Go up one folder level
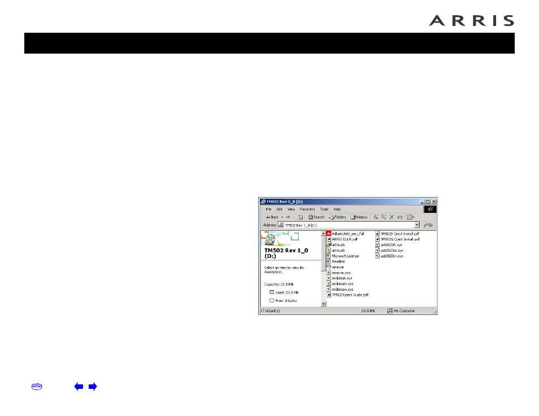The height and width of the screenshot is (416, 539). click(x=300, y=217)
